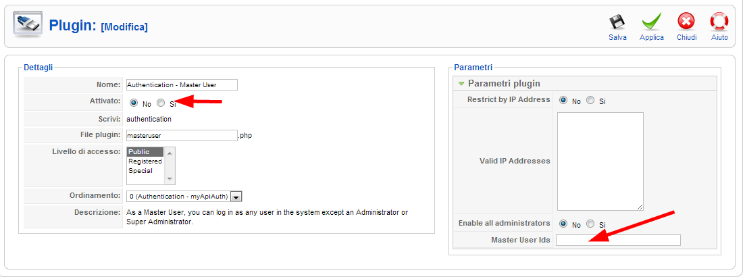Click the Chiudi red X icon
The image size is (745, 279).
point(686,22)
